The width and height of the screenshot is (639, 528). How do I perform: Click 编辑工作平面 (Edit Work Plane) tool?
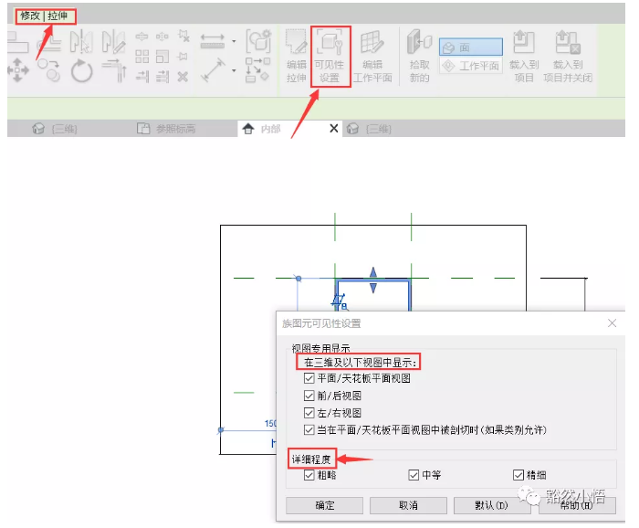point(372,57)
